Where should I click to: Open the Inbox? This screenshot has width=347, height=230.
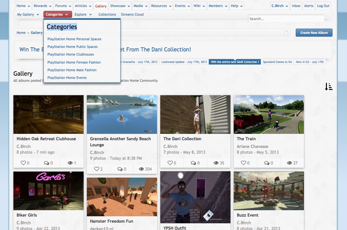(x=296, y=6)
